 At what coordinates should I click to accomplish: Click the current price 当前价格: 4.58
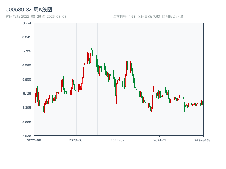124,17
